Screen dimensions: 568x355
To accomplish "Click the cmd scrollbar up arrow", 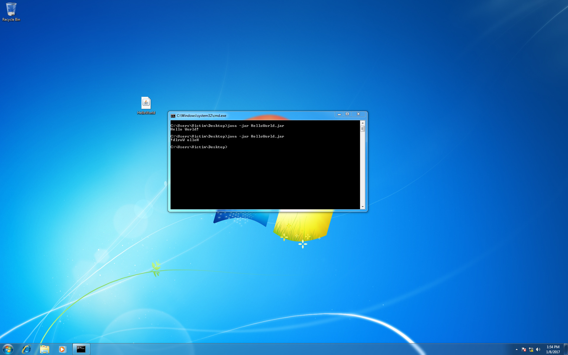I will [x=362, y=123].
